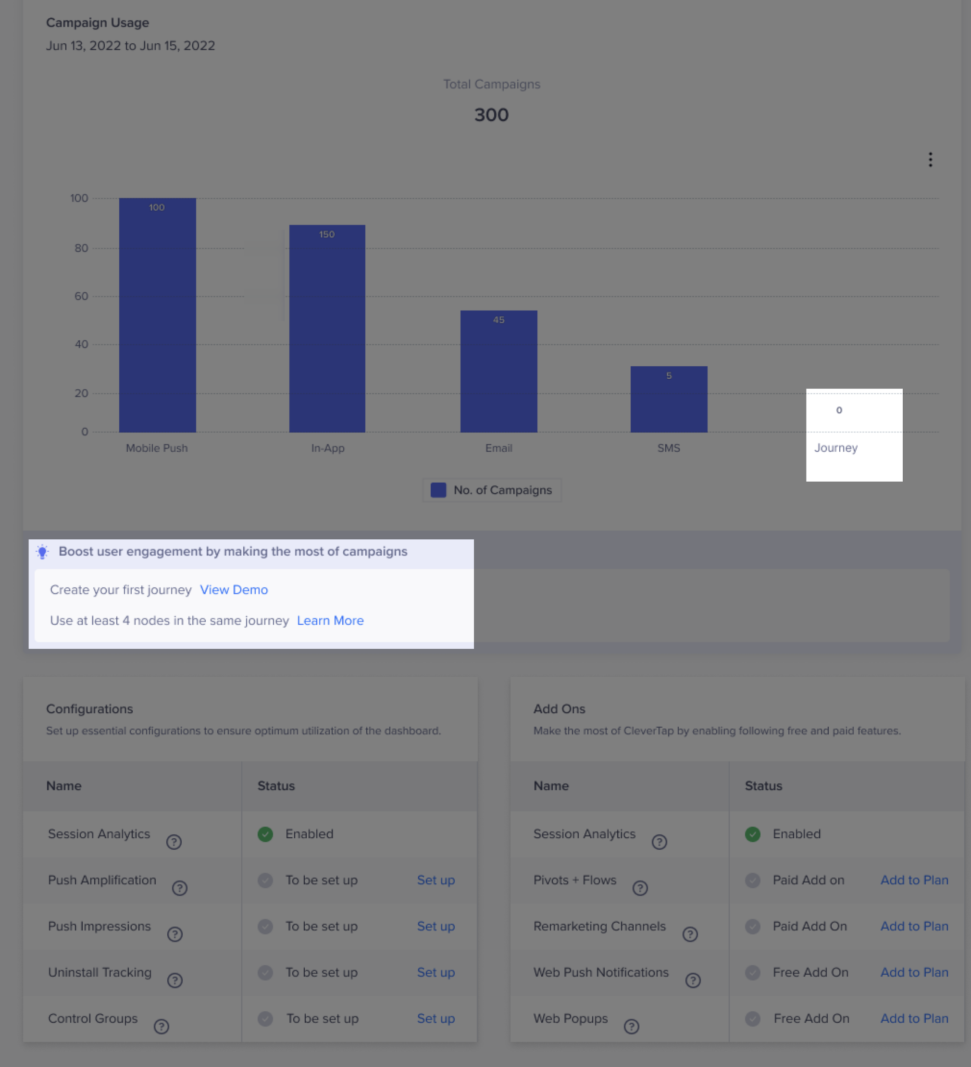Image resolution: width=971 pixels, height=1067 pixels.
Task: Click help icon beside Pivots + Flows
Action: (640, 888)
